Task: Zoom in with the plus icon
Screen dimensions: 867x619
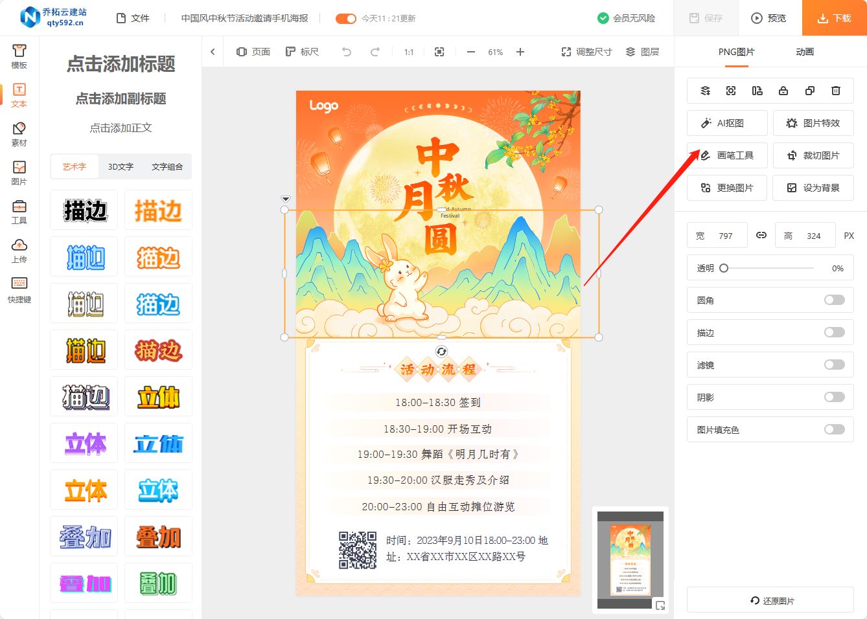Action: (x=520, y=52)
